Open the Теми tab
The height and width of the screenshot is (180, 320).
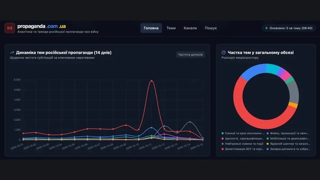click(171, 28)
